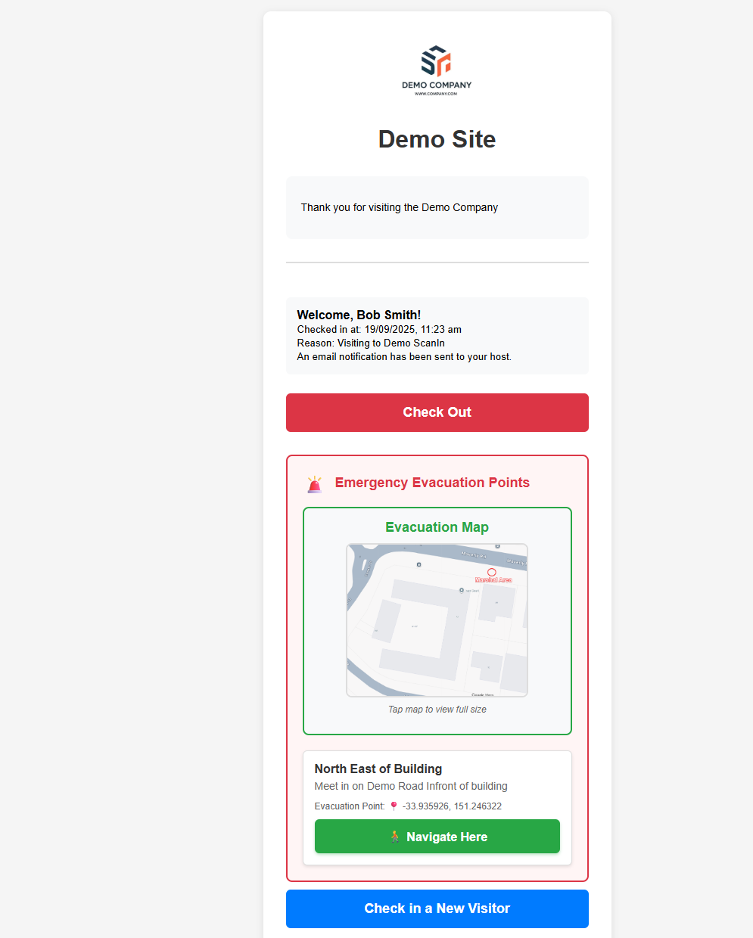Click the green 'Evacuation Map' title
This screenshot has width=753, height=938.
pyautogui.click(x=437, y=527)
